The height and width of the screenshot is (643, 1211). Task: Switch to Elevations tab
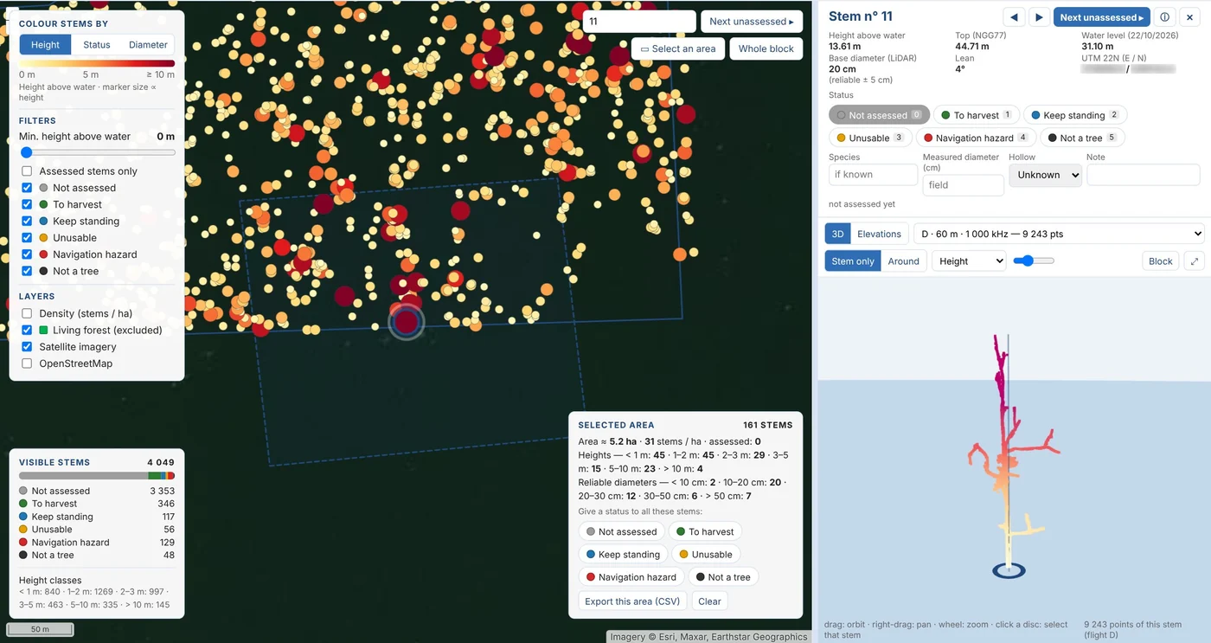pyautogui.click(x=879, y=234)
